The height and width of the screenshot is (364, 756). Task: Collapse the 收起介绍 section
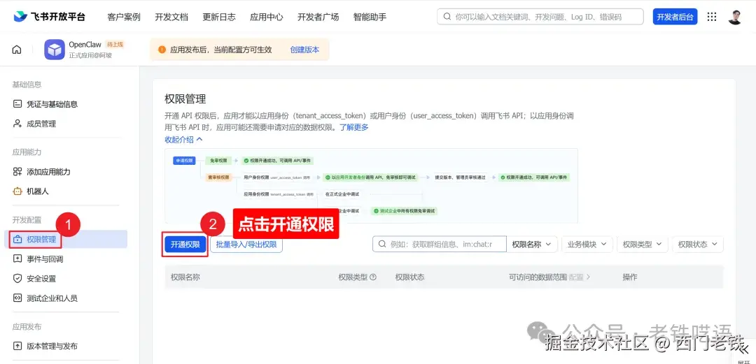click(x=183, y=140)
